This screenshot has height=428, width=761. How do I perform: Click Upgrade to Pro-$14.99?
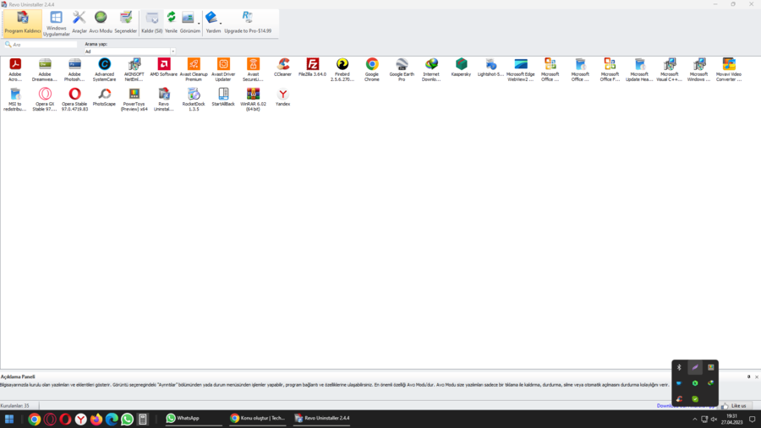248,24
